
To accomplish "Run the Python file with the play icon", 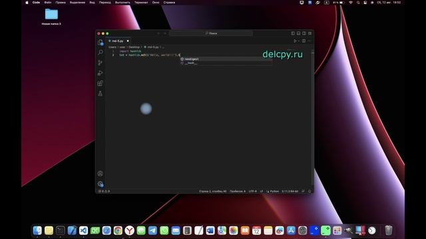I will pos(295,41).
